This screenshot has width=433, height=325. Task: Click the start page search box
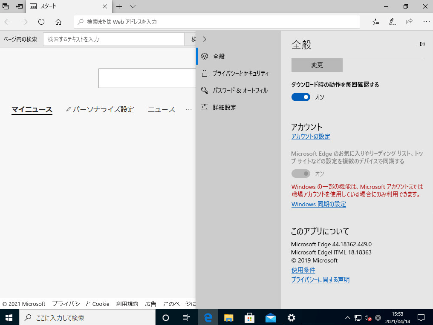click(x=147, y=78)
